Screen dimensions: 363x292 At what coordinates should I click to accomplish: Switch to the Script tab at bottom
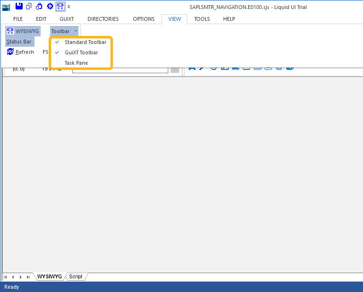click(x=76, y=276)
